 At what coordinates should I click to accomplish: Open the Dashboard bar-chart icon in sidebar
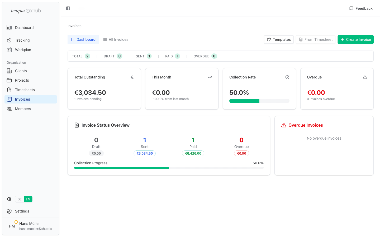(9, 27)
